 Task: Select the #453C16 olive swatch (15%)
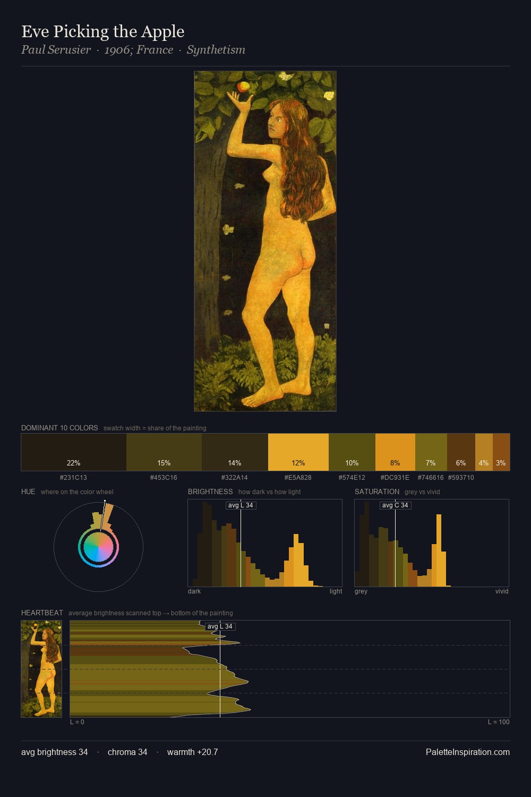point(164,452)
